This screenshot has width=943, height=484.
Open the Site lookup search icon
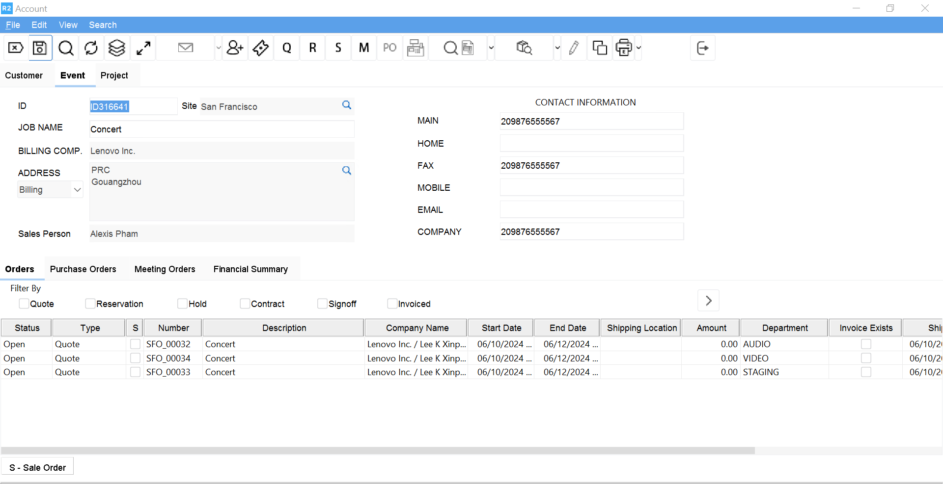click(x=346, y=105)
